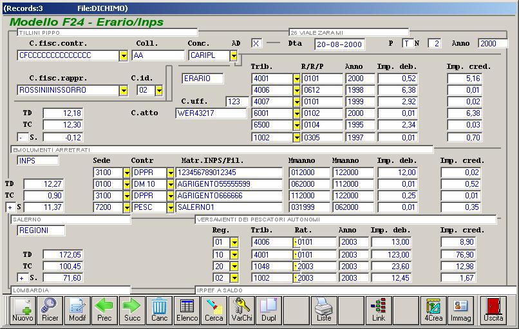This screenshot has width=519, height=329.
Task: Open the Conc. CARIPL dropdown arrow
Action: click(x=234, y=55)
